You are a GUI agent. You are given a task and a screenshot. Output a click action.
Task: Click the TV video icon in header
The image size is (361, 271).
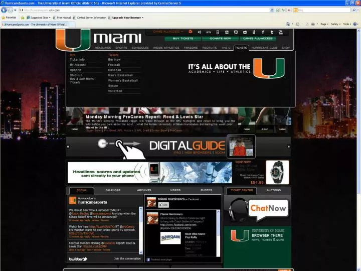[x=245, y=32]
